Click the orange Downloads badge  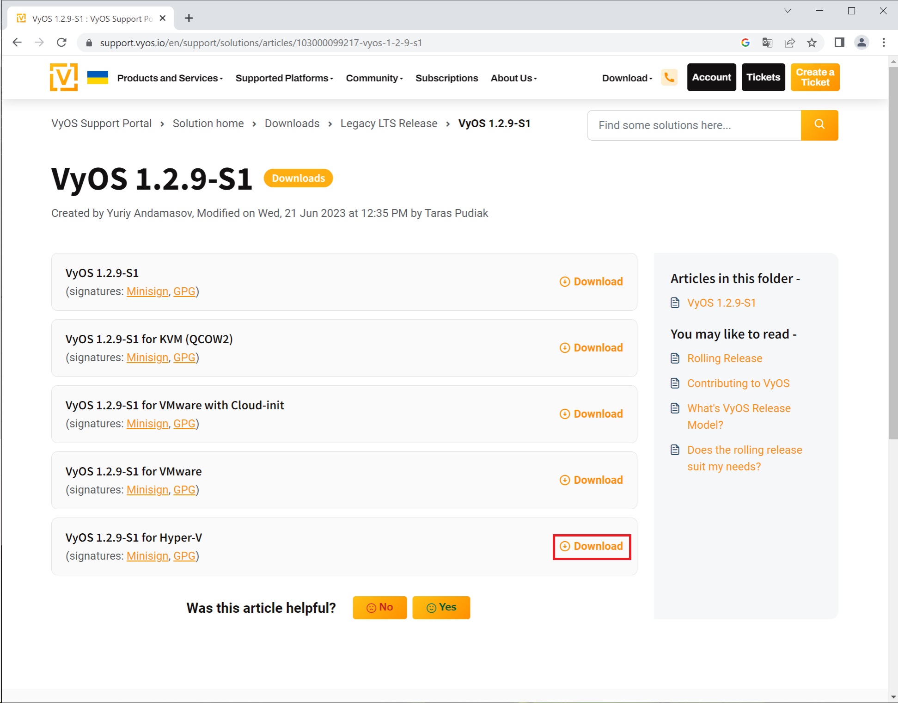point(298,178)
